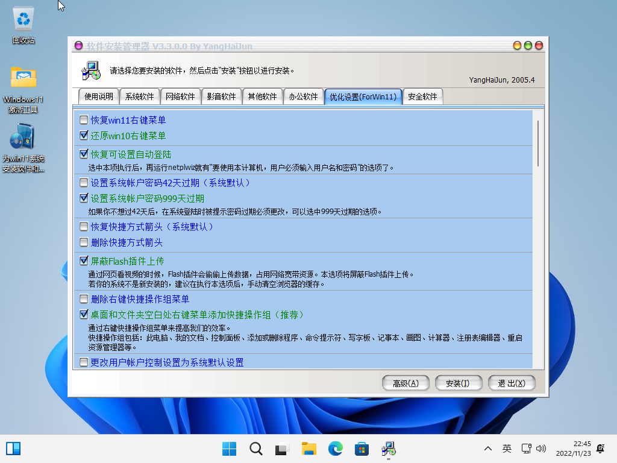The width and height of the screenshot is (617, 463).
Task: Open File Explorer from the taskbar
Action: pos(308,449)
